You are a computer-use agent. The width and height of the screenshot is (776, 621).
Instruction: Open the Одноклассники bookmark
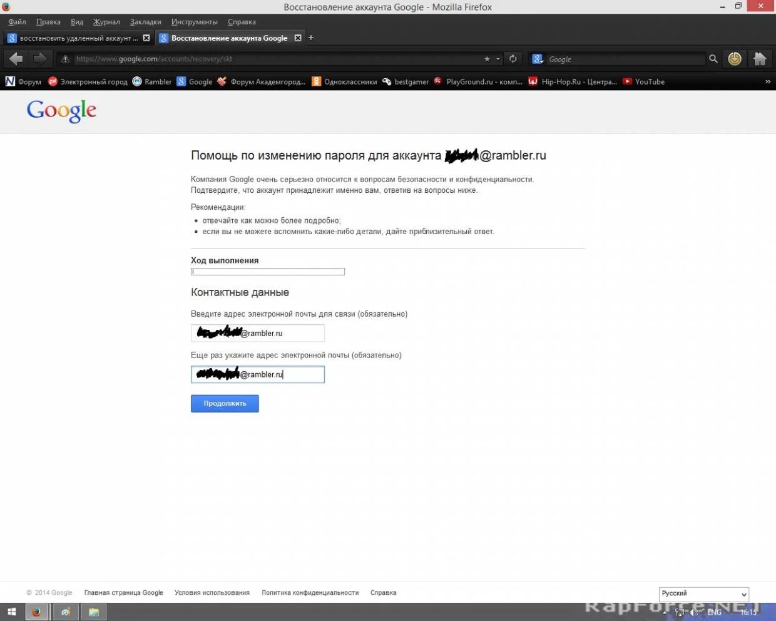click(x=344, y=81)
